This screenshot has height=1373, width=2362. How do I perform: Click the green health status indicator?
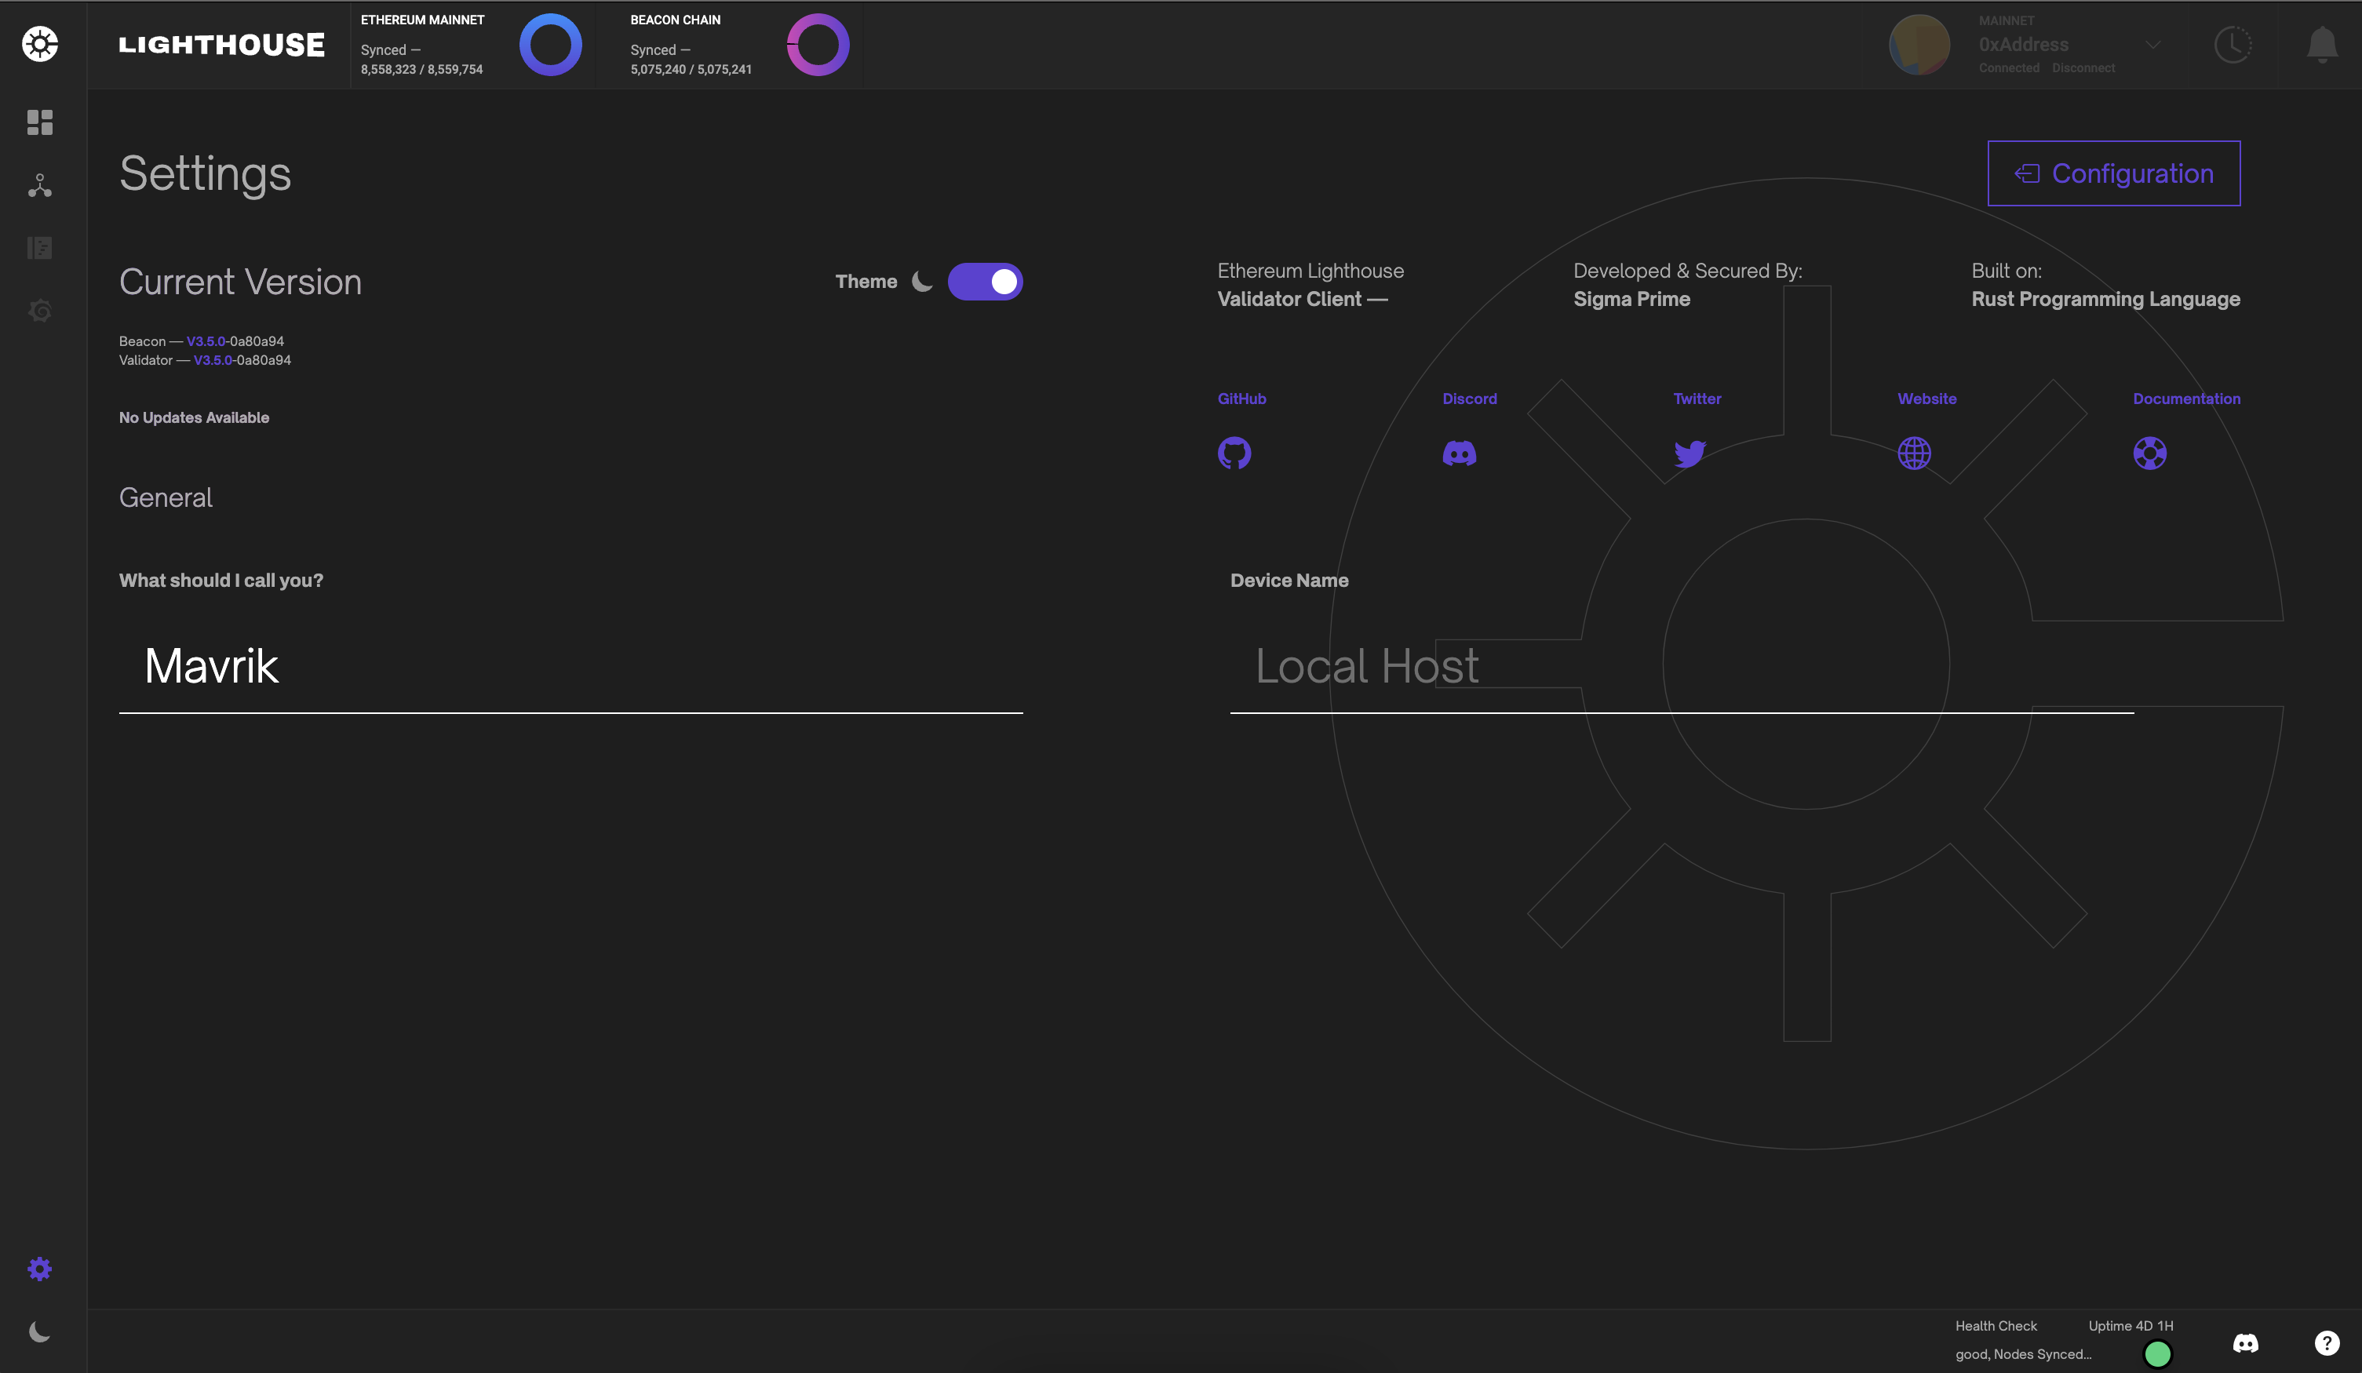click(x=2158, y=1353)
